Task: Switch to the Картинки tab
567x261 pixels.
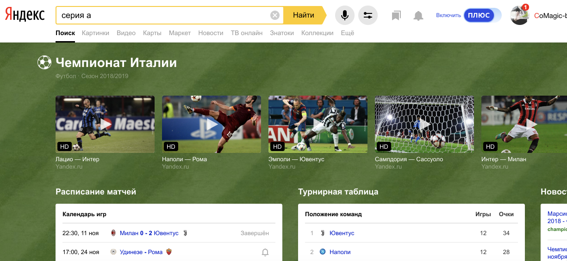Action: (x=95, y=33)
